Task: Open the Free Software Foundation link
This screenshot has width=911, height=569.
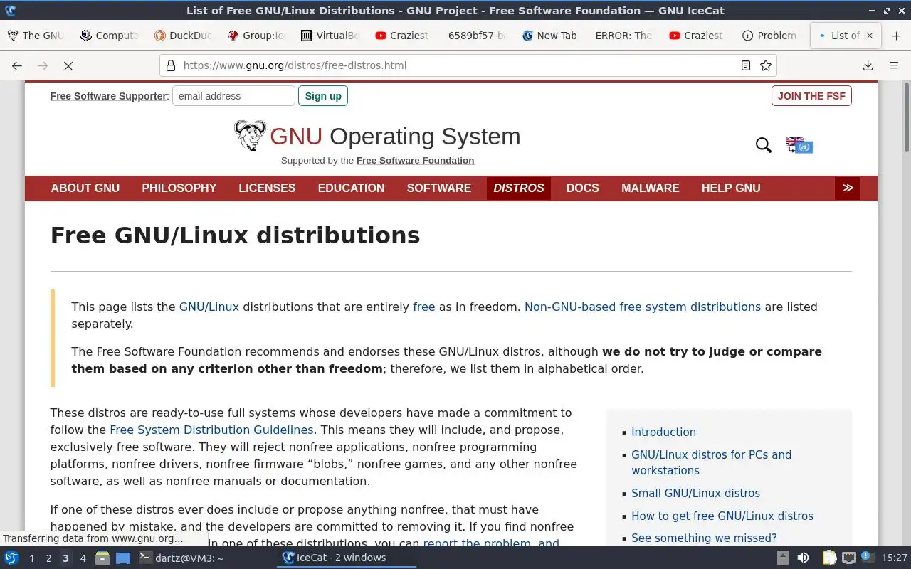Action: [415, 160]
